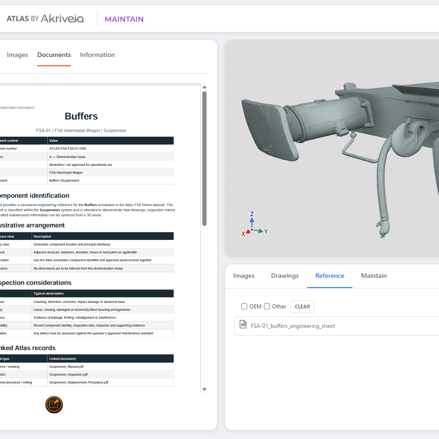Screen dimensions: 439x439
Task: Click the XYZ axis orientation gizmo
Action: (254, 224)
